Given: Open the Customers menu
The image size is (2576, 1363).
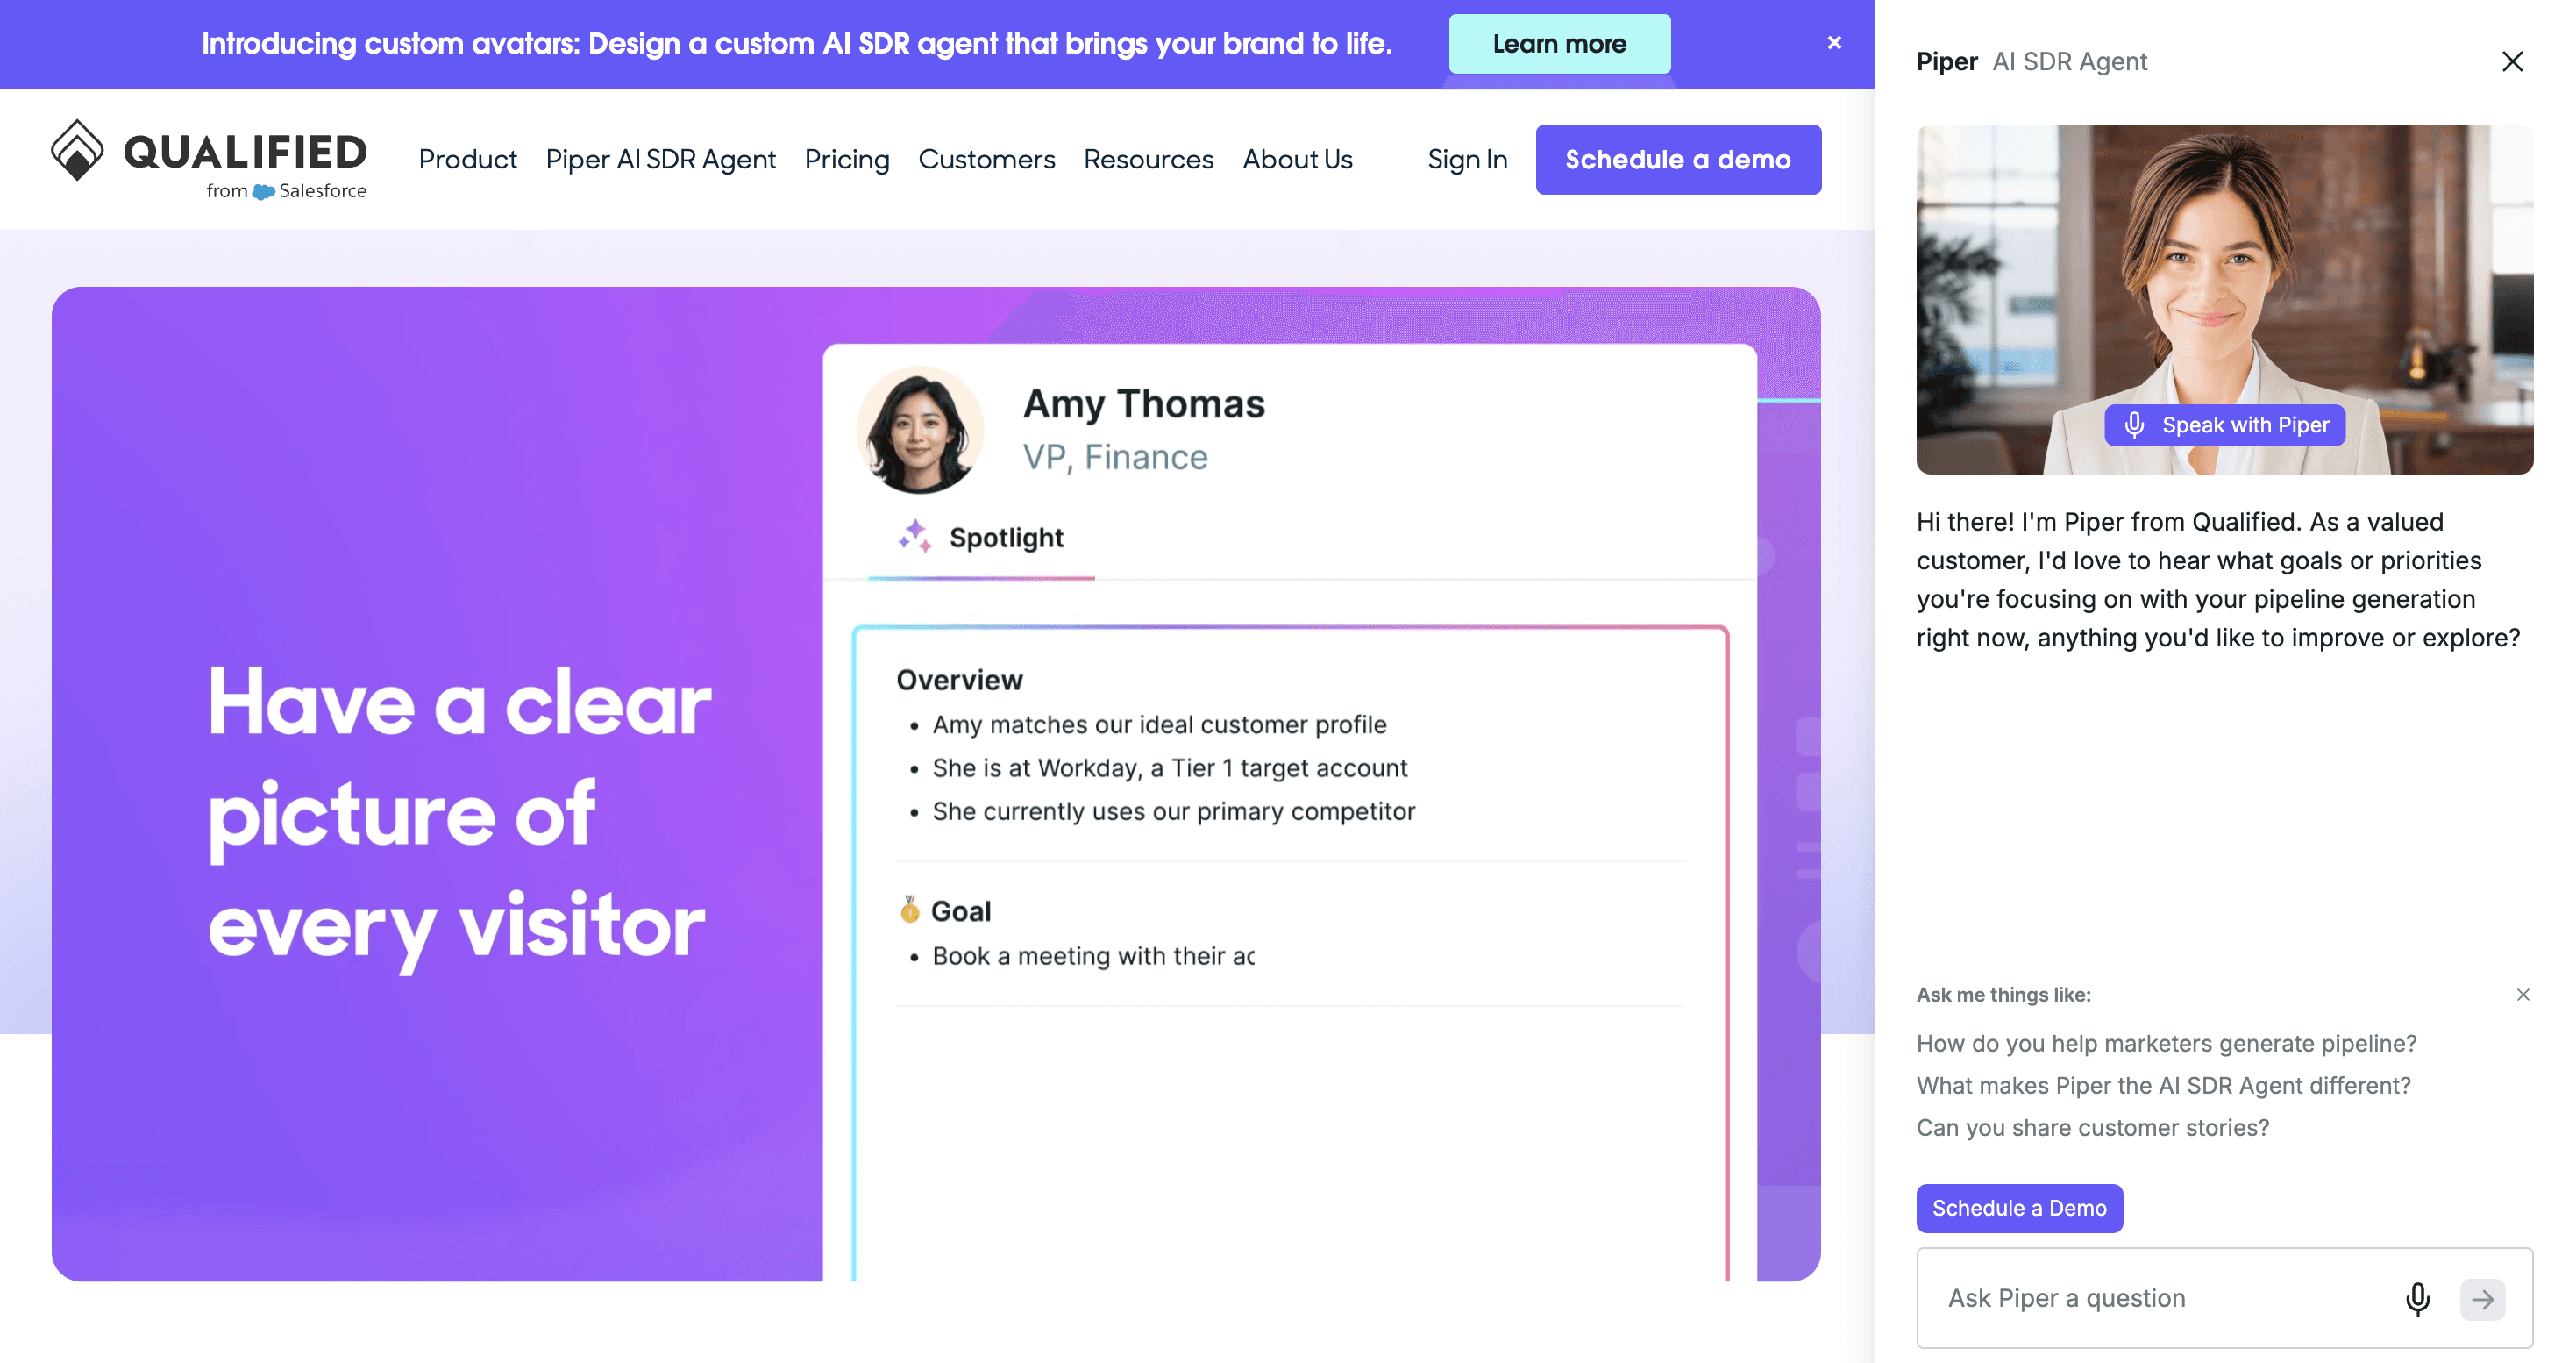Looking at the screenshot, I should coord(986,159).
